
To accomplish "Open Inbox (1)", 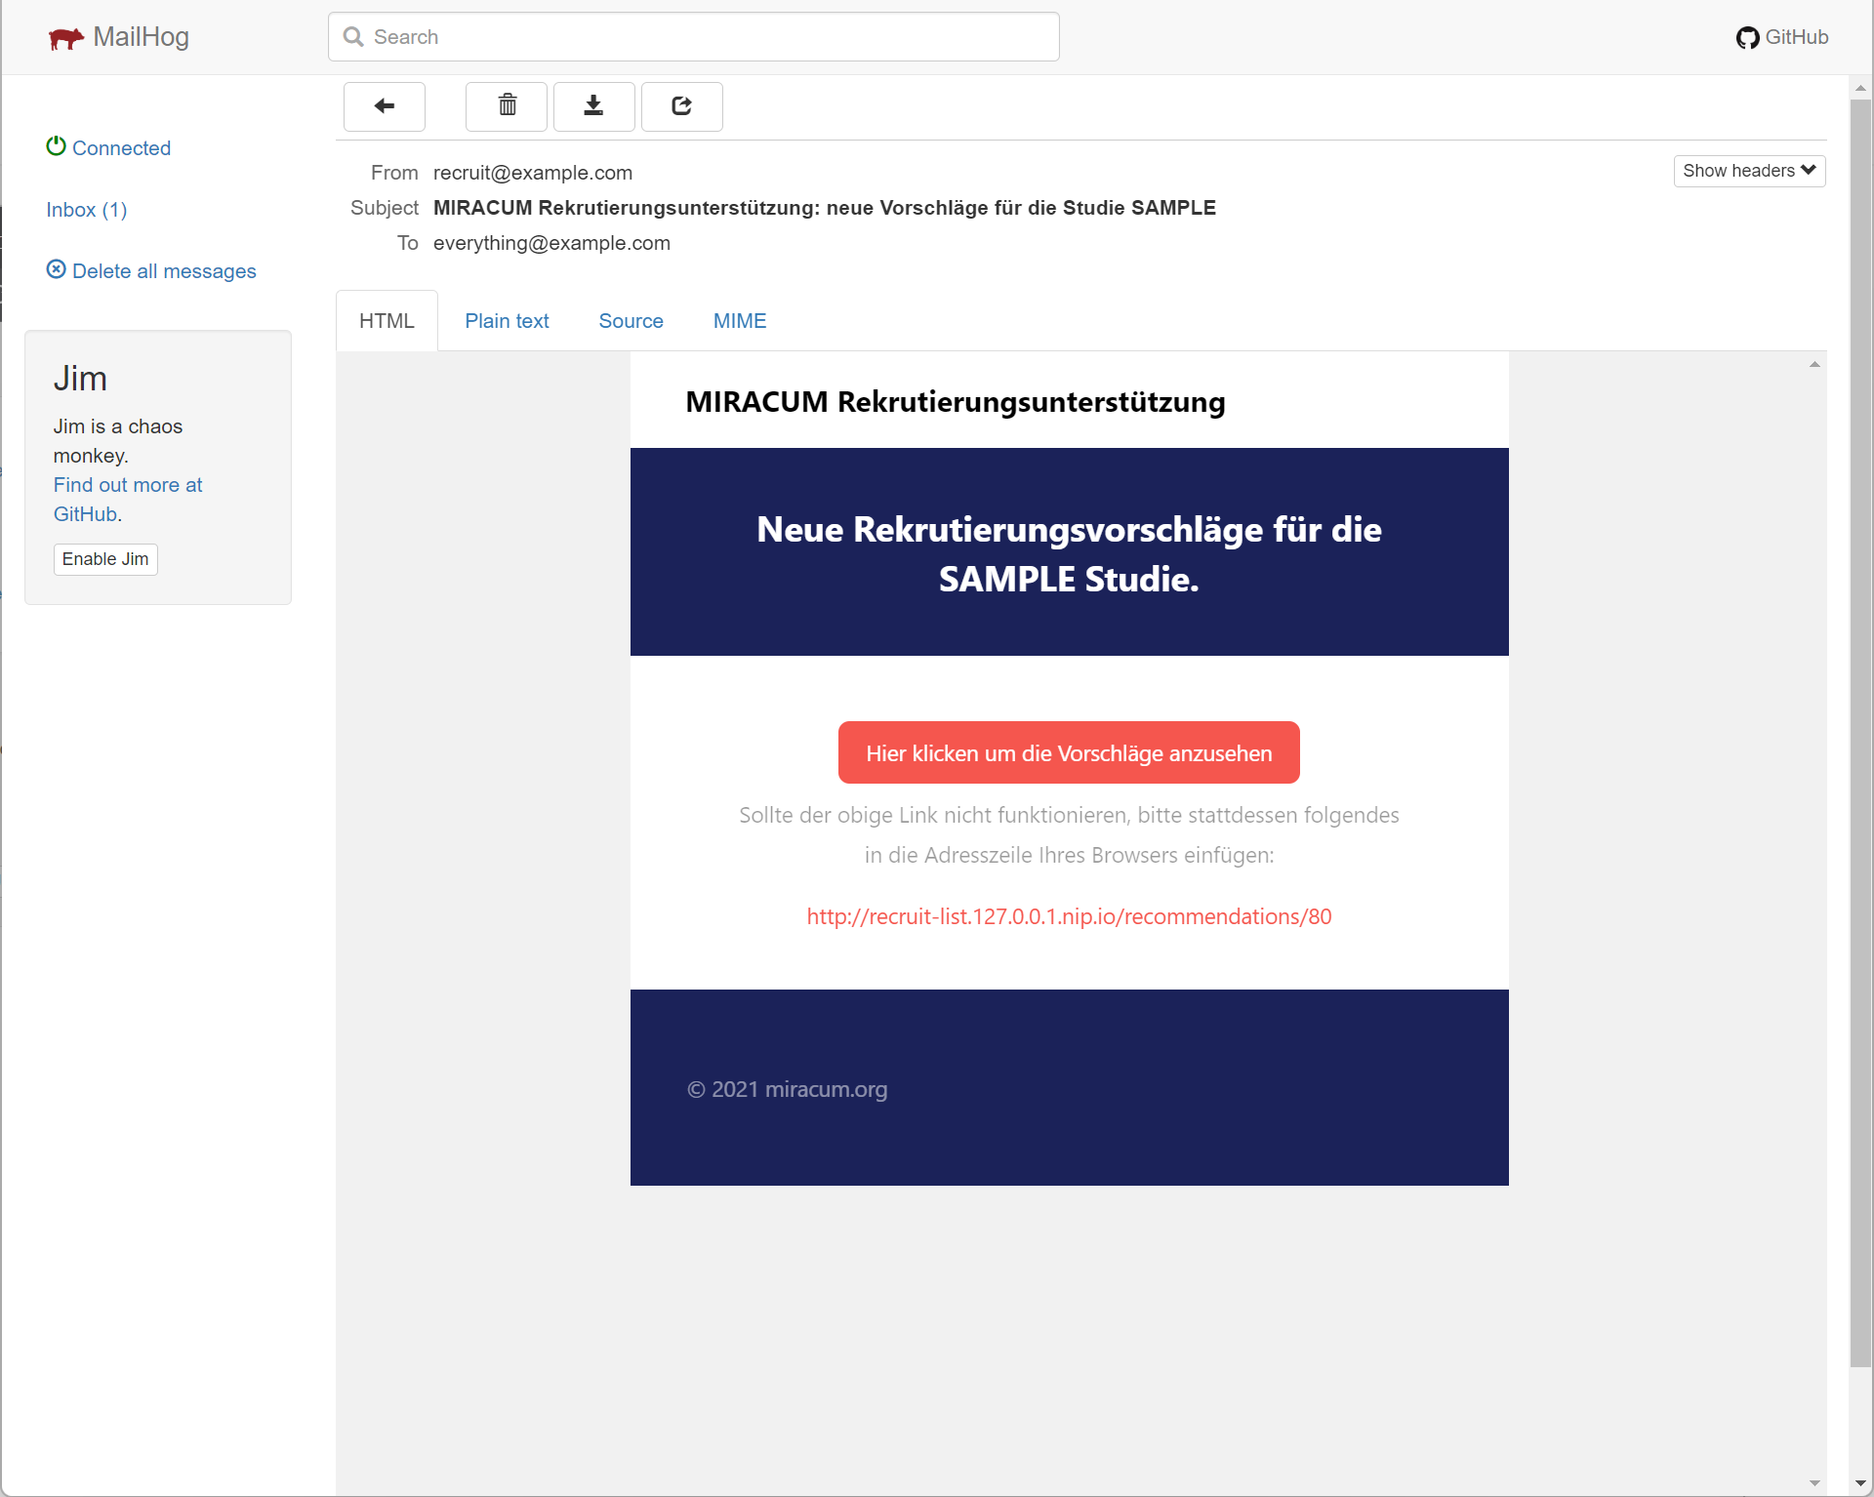I will 87,210.
